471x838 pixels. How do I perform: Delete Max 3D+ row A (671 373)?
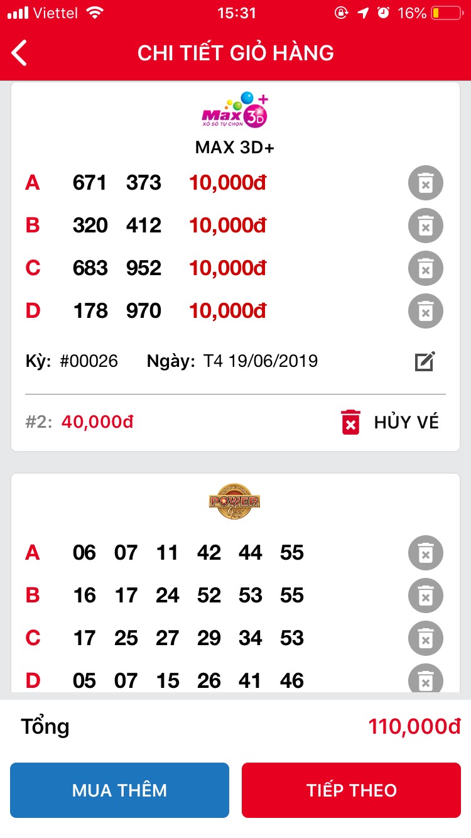pyautogui.click(x=425, y=183)
